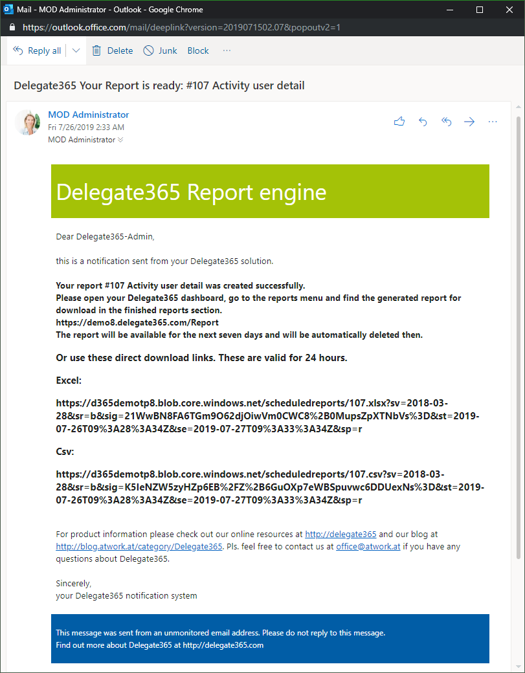This screenshot has width=525, height=673.
Task: Click Block in the toolbar
Action: (198, 50)
